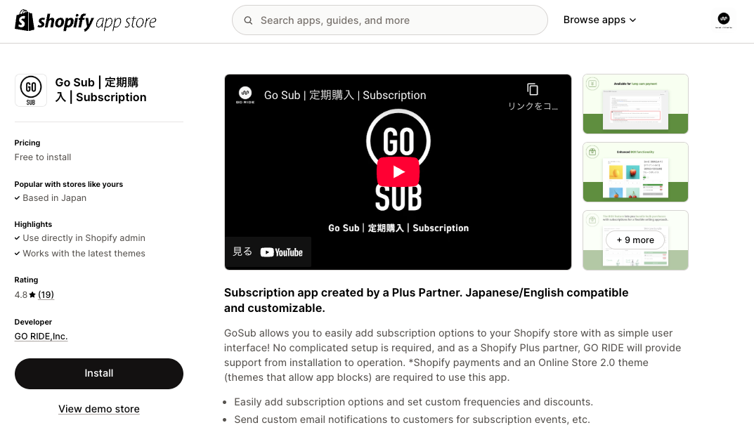This screenshot has height=430, width=754.
Task: Click the rating star icon
Action: (x=32, y=295)
